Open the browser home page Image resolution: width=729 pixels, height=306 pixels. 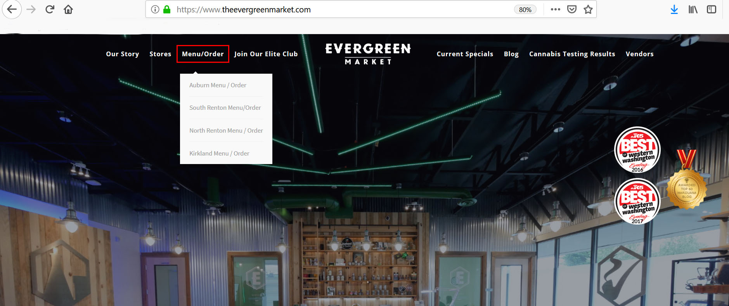[68, 9]
